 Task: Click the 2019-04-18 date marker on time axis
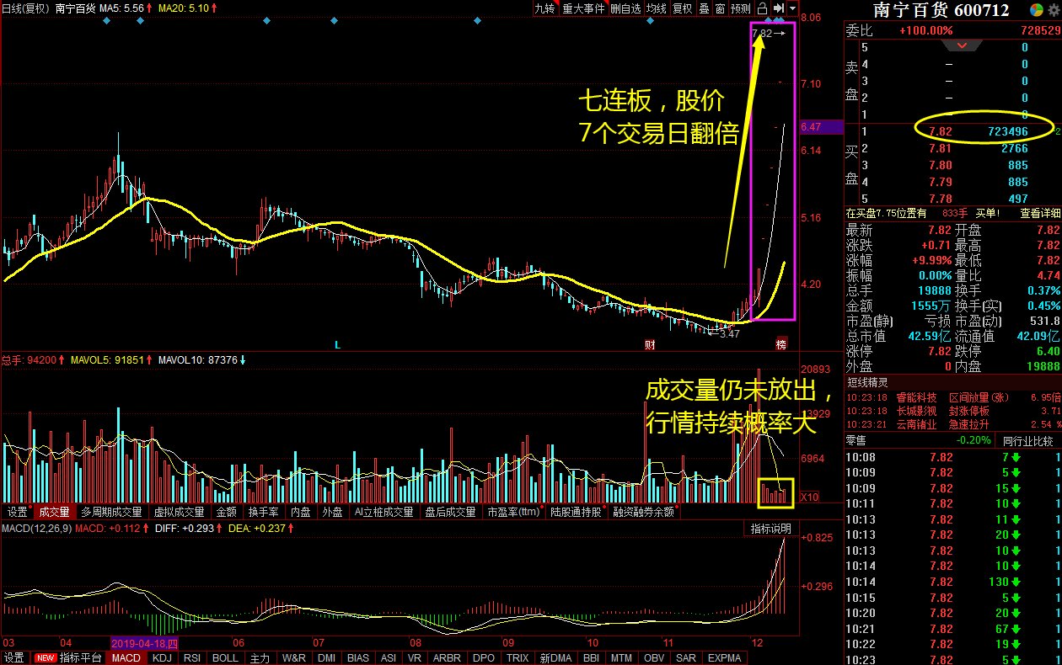(144, 641)
